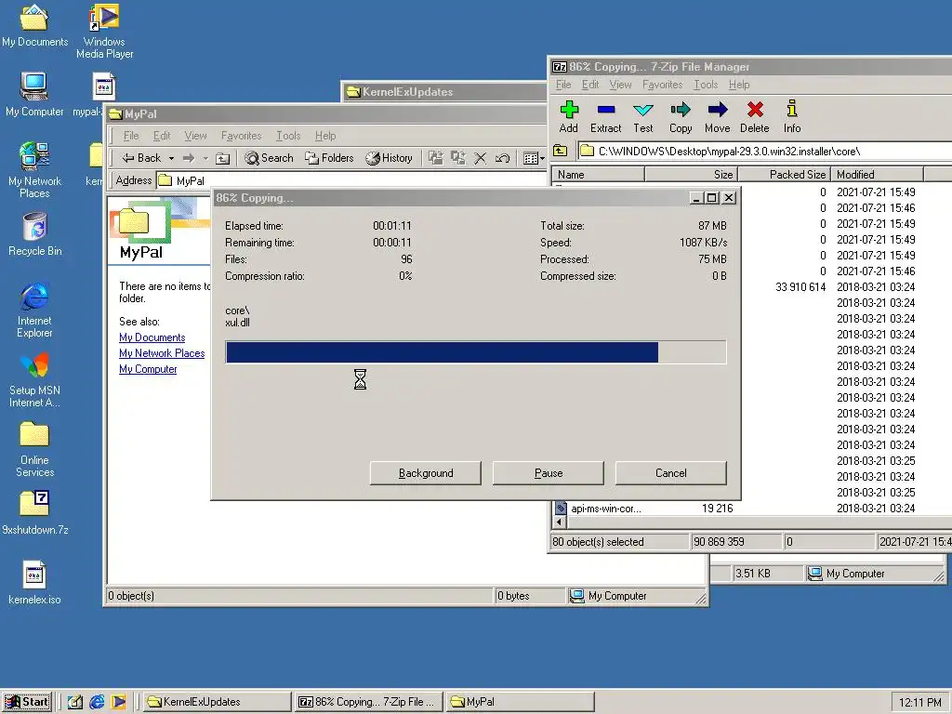Open My Documents link in MyPal pane

click(x=152, y=337)
